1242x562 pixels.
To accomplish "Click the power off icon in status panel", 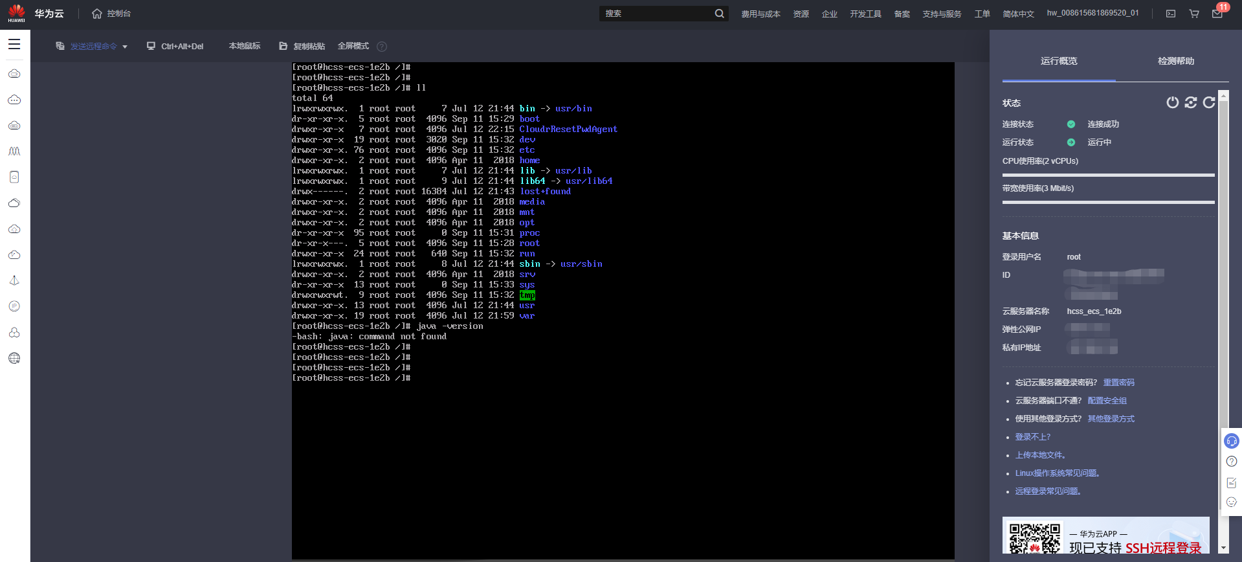I will pos(1173,102).
